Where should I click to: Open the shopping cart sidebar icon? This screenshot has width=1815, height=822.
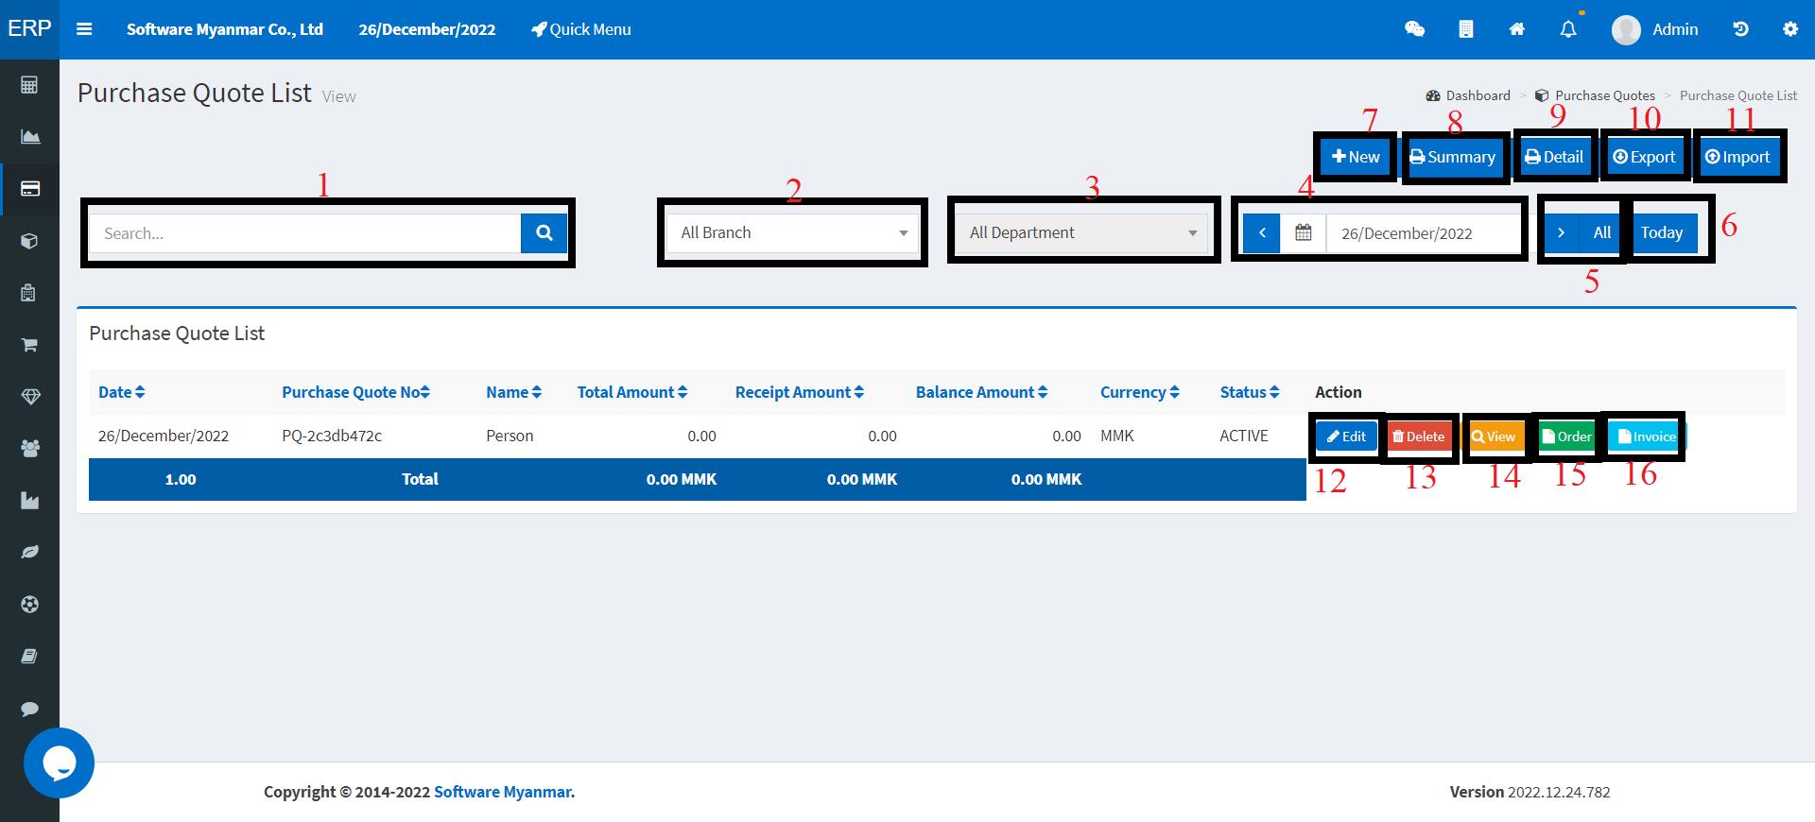(x=29, y=345)
